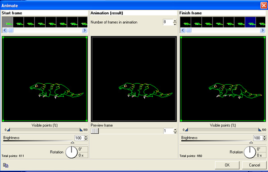Image resolution: width=268 pixels, height=172 pixels.
Task: Click the Preview frame number field
Action: coord(168,131)
